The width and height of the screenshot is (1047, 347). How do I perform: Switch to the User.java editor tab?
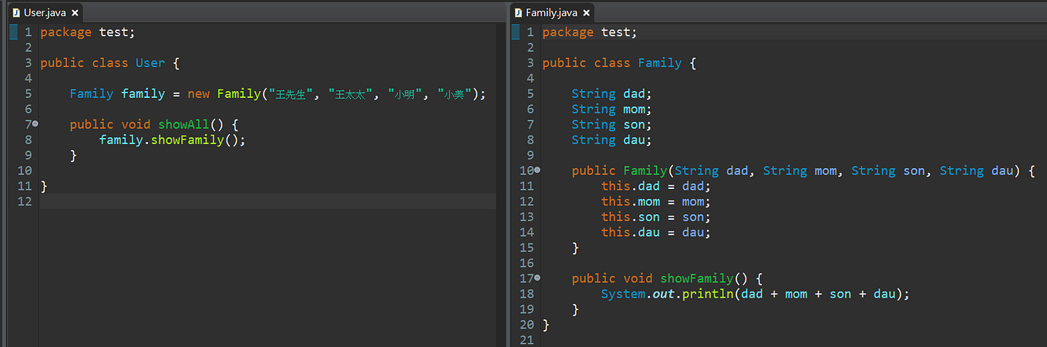coord(45,12)
